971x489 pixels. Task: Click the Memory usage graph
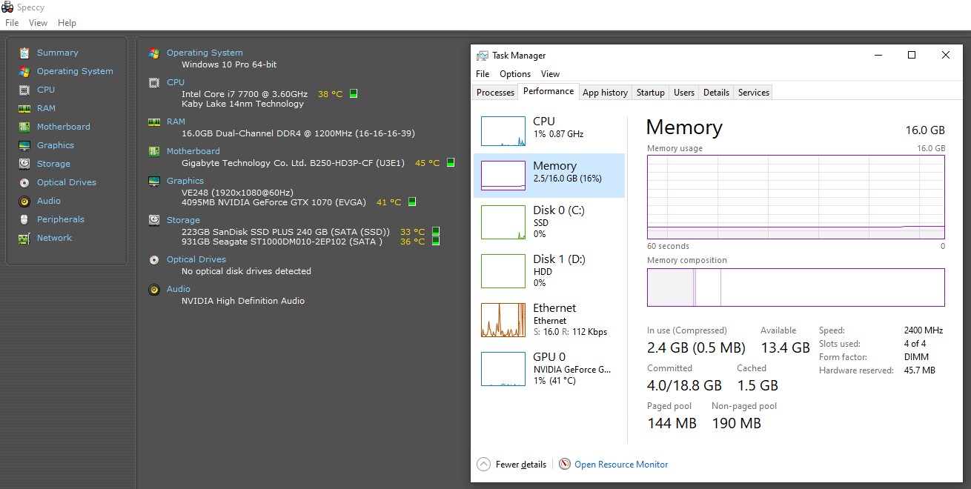tap(796, 196)
